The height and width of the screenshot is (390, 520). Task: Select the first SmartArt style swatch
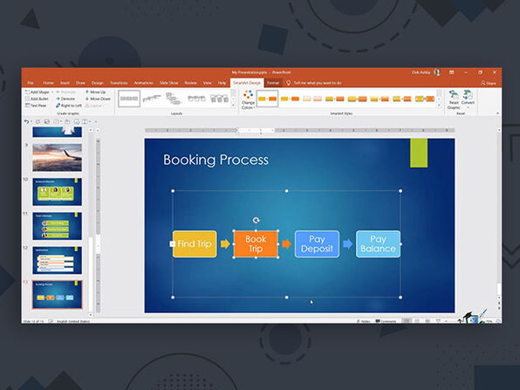click(267, 99)
